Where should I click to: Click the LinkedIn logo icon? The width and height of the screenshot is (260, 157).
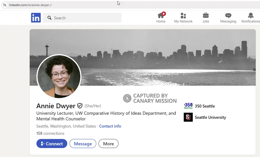[36, 18]
